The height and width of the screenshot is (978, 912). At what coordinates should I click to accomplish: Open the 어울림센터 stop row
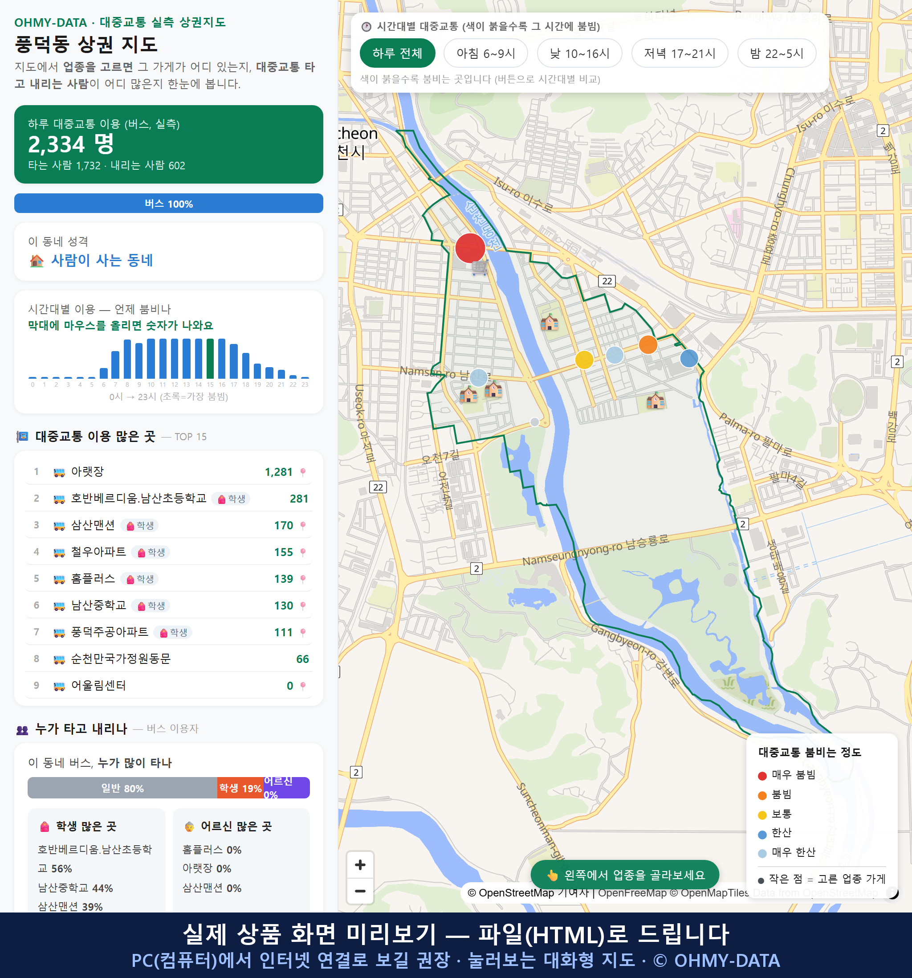point(169,685)
